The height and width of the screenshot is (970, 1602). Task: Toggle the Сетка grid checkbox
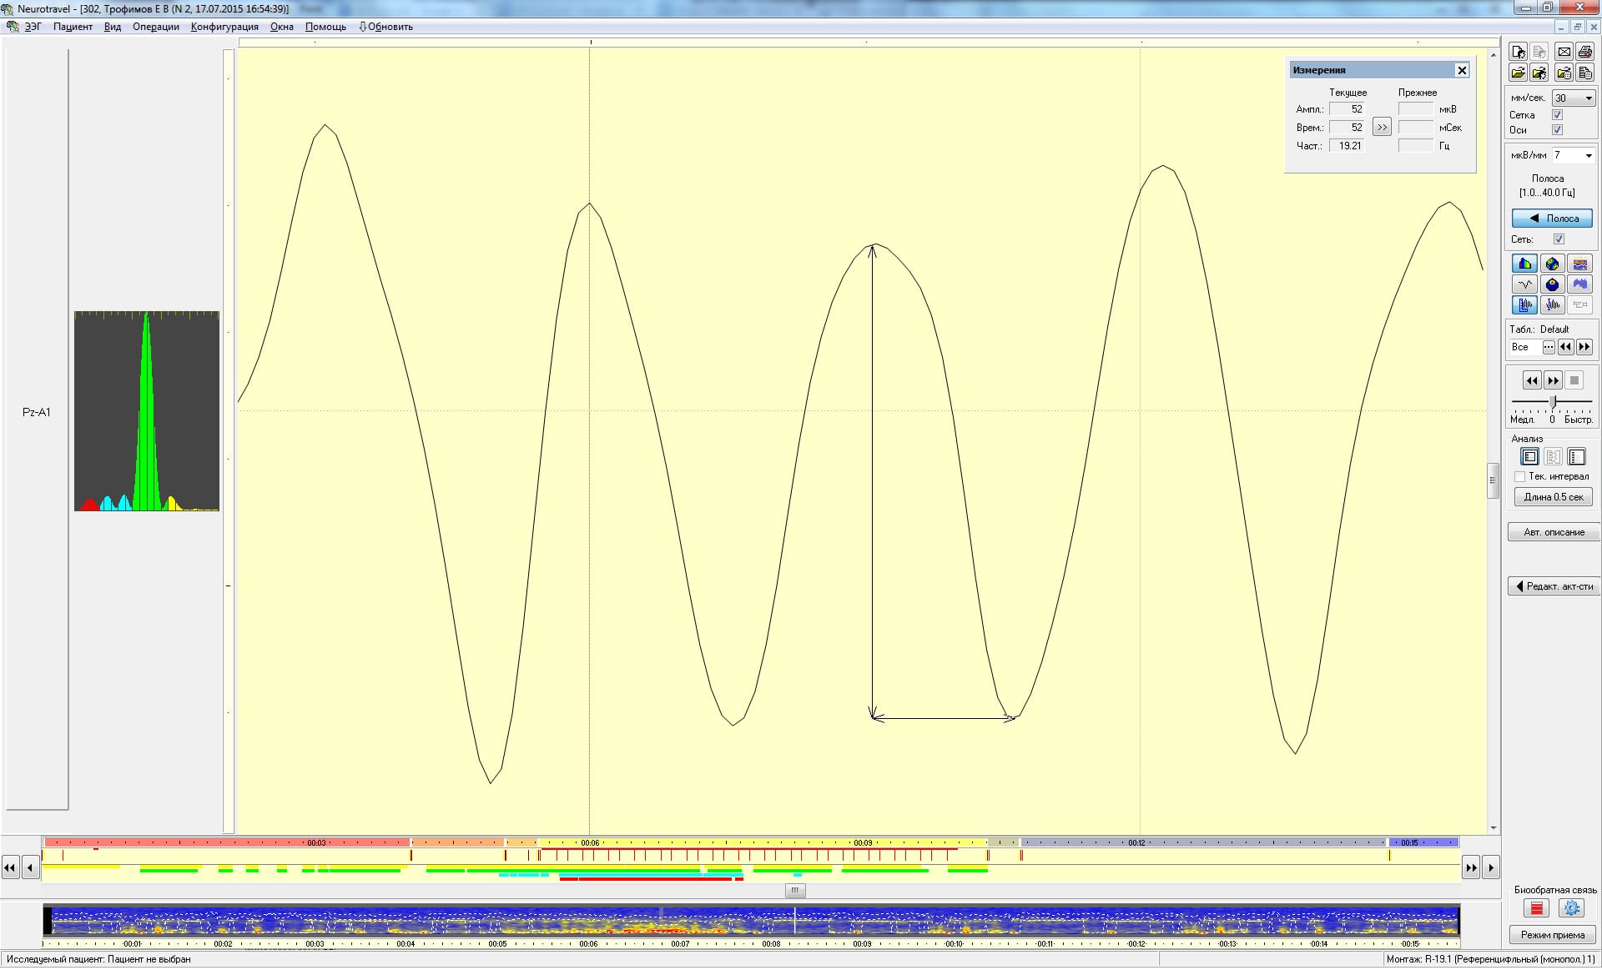pyautogui.click(x=1557, y=115)
